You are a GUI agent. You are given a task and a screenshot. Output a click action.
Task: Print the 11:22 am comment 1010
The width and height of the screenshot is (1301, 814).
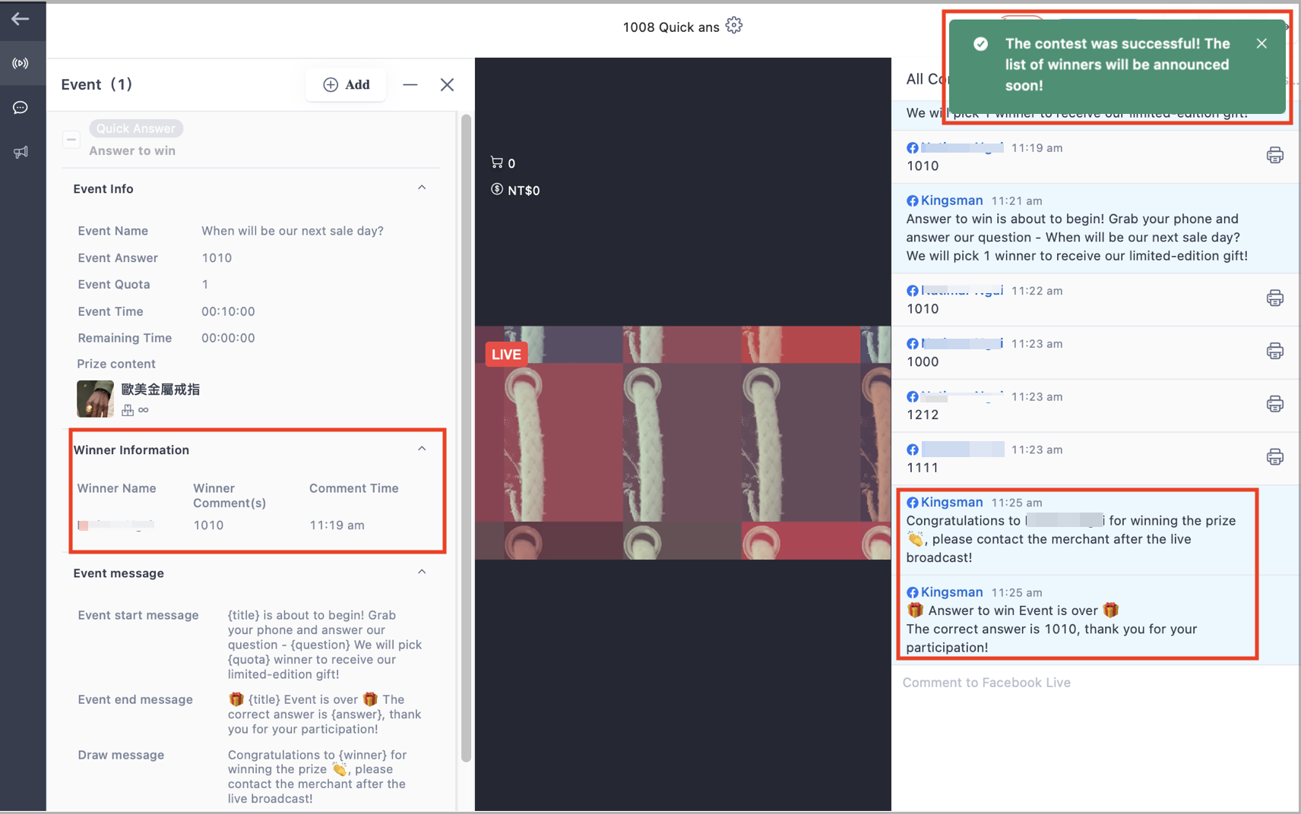pyautogui.click(x=1274, y=298)
